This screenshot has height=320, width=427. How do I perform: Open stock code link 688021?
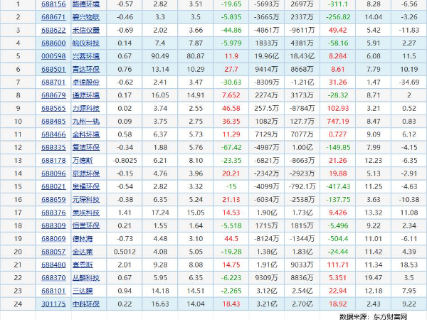click(53, 186)
